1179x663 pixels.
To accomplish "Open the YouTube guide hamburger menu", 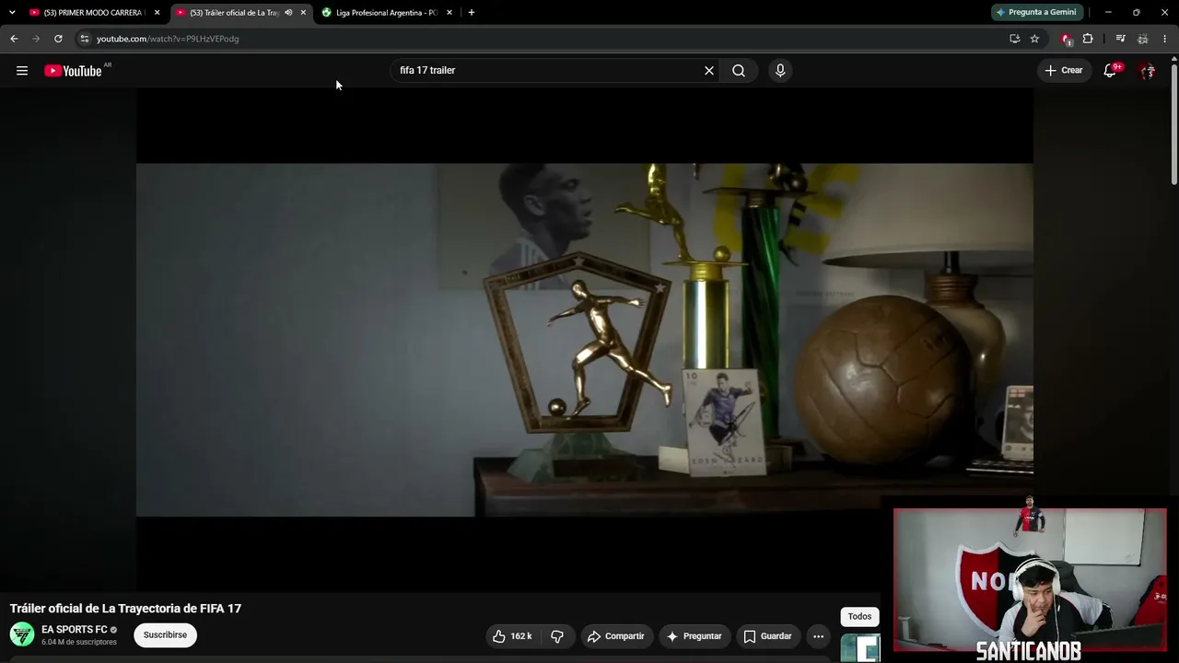I will pyautogui.click(x=22, y=71).
